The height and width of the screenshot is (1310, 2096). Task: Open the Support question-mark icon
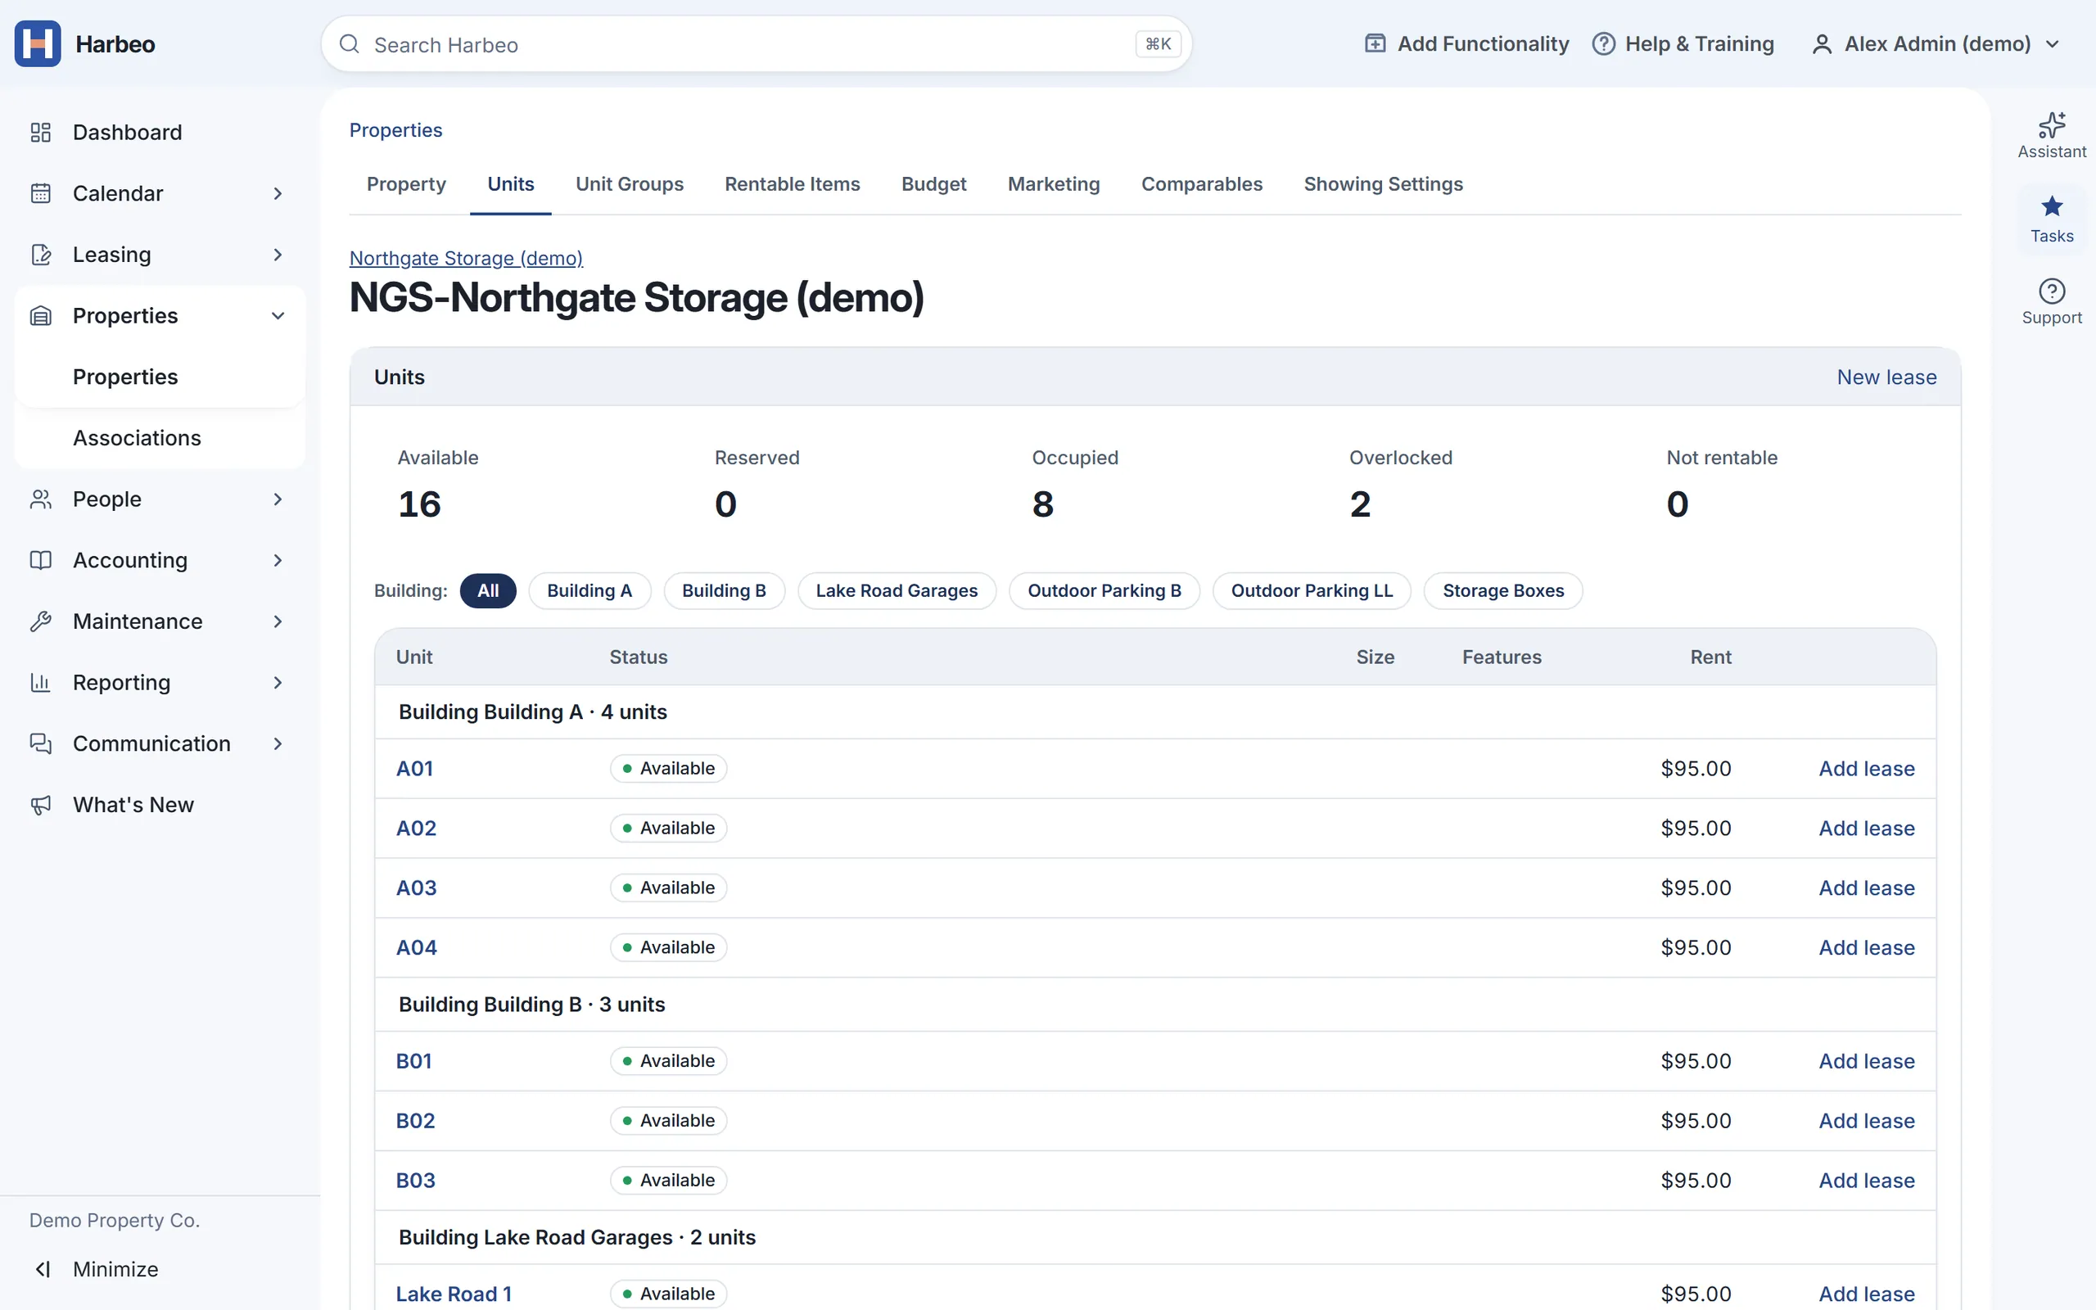[x=2052, y=291]
